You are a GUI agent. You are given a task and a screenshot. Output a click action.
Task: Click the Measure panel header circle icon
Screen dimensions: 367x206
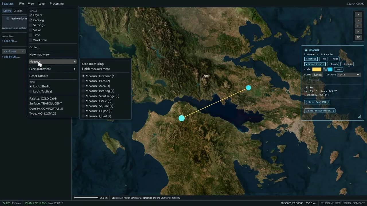point(306,50)
